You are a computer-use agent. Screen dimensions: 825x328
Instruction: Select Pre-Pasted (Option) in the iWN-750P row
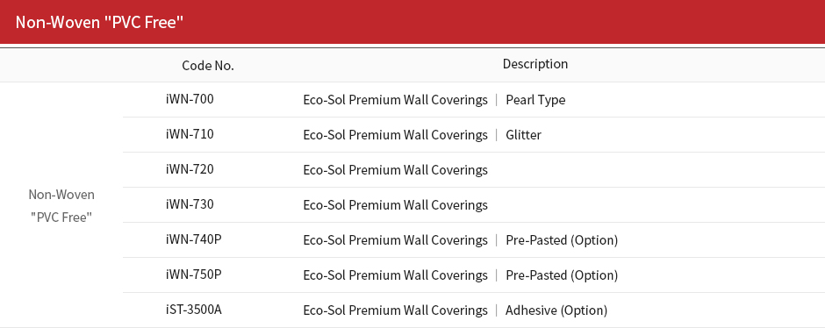(562, 275)
